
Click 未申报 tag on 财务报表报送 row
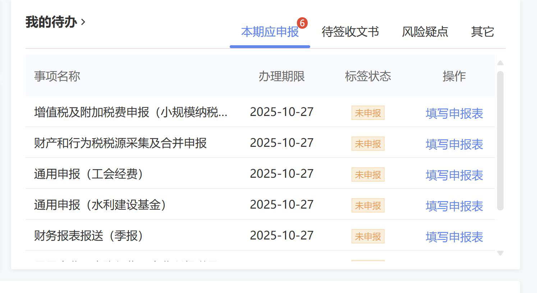[368, 237]
